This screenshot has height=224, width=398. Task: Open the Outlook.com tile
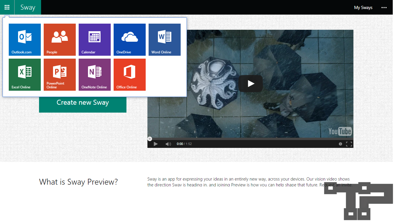point(25,40)
